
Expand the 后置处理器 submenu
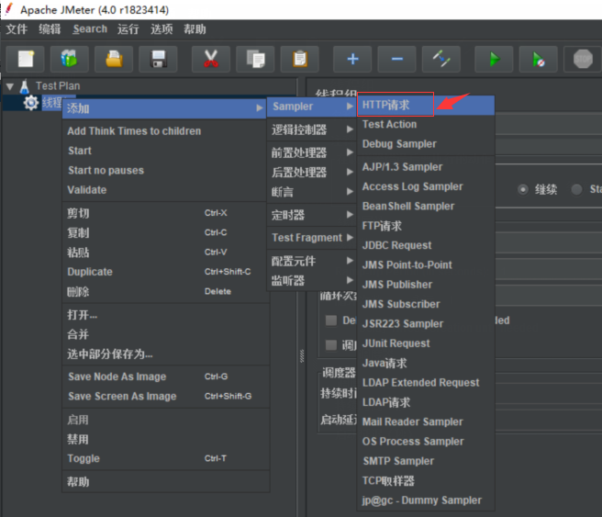pyautogui.click(x=312, y=172)
